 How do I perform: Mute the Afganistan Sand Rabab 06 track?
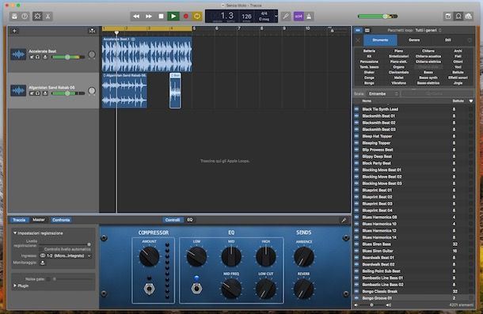coord(32,93)
